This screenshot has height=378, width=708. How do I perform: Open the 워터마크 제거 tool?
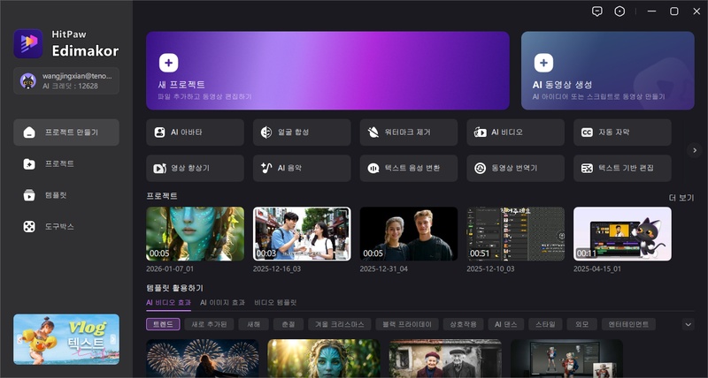[408, 132]
